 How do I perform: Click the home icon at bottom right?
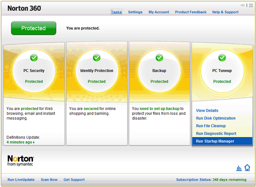coord(247,168)
